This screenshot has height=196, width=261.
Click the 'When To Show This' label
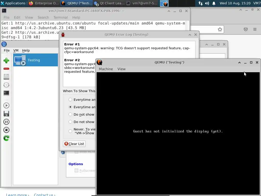[x=79, y=91]
